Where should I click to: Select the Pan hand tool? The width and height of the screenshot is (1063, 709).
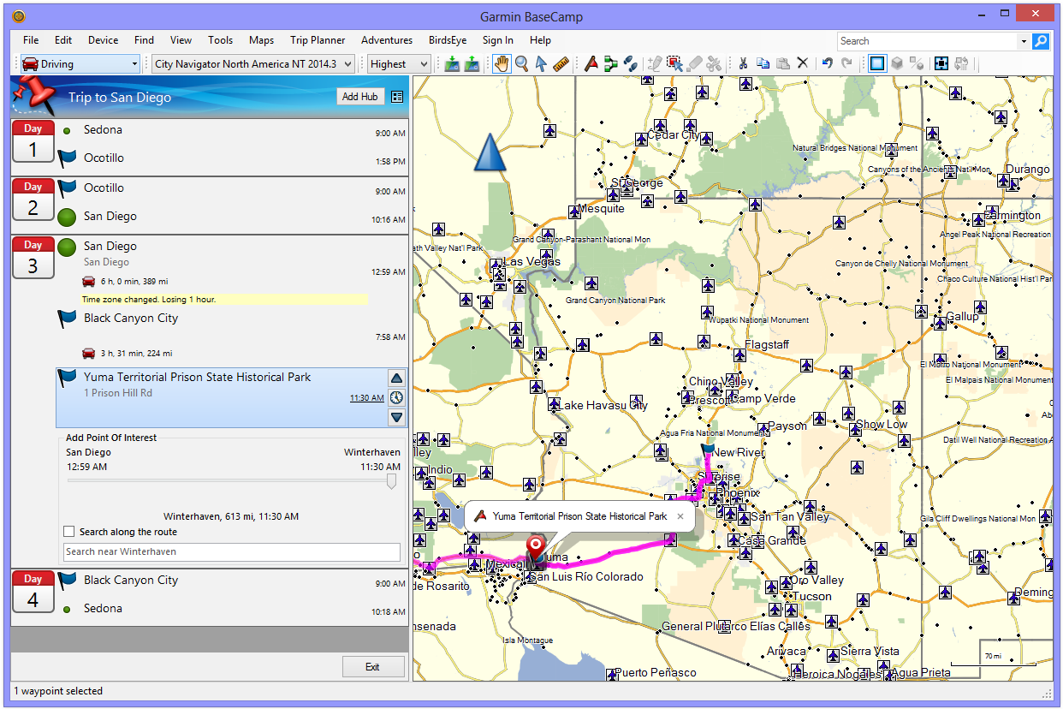tap(501, 63)
